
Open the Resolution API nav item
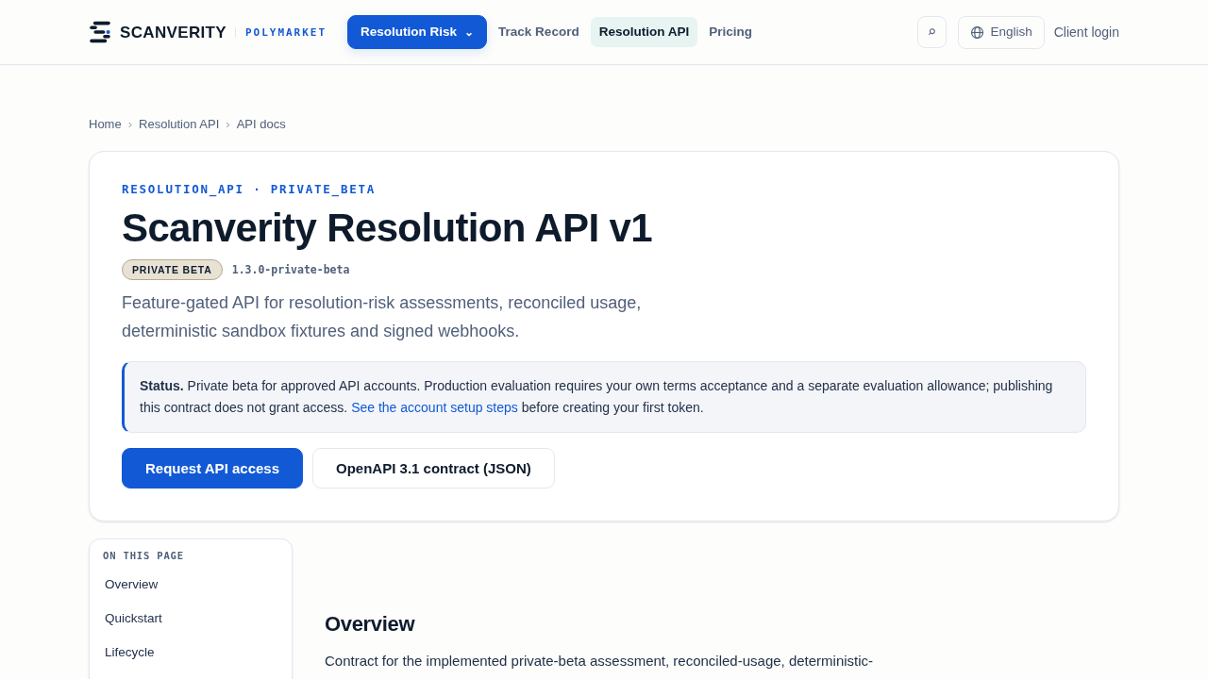pos(644,32)
